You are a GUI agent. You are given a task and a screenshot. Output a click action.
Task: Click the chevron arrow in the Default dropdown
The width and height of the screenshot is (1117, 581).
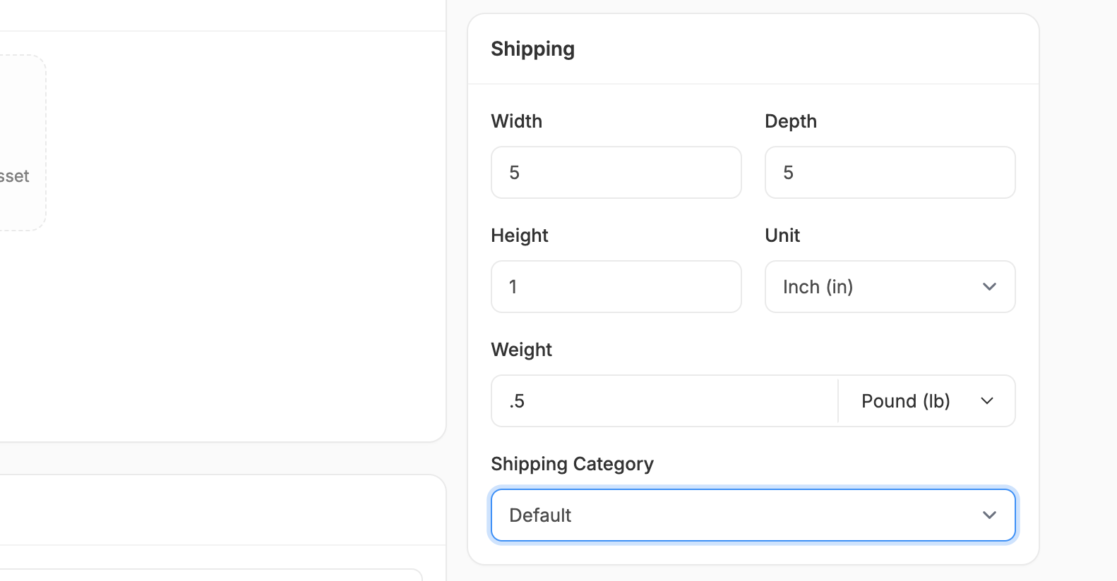click(x=989, y=515)
